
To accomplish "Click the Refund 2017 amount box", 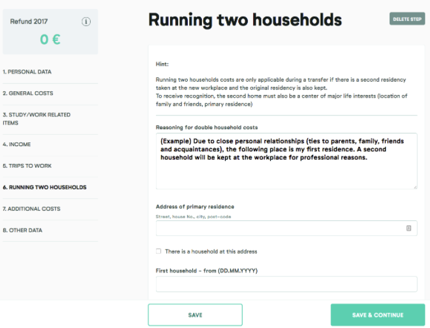I will tap(50, 32).
